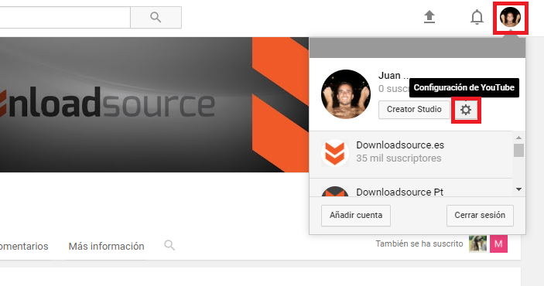The width and height of the screenshot is (544, 286).
Task: Click scroll up arrow in account list
Action: click(x=518, y=138)
